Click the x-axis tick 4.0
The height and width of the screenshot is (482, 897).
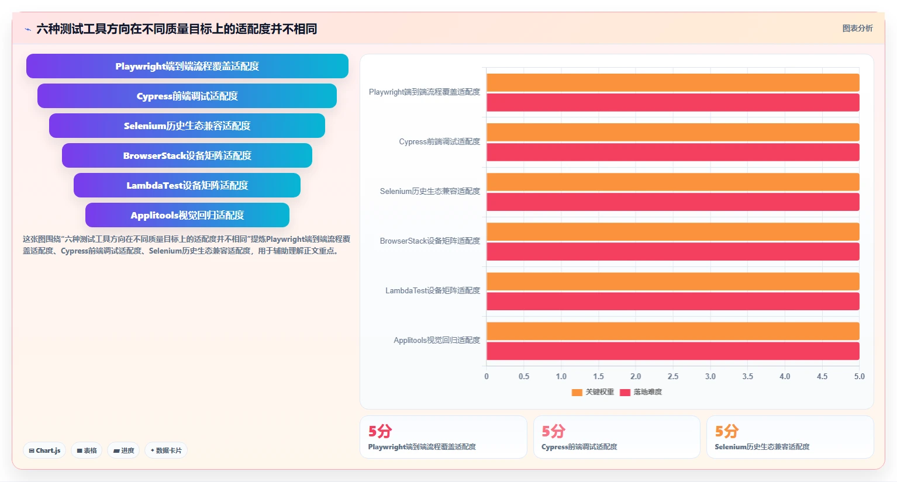[x=785, y=376]
